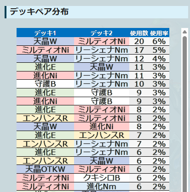Select 進化E paired with 守護B

[x=45, y=93]
